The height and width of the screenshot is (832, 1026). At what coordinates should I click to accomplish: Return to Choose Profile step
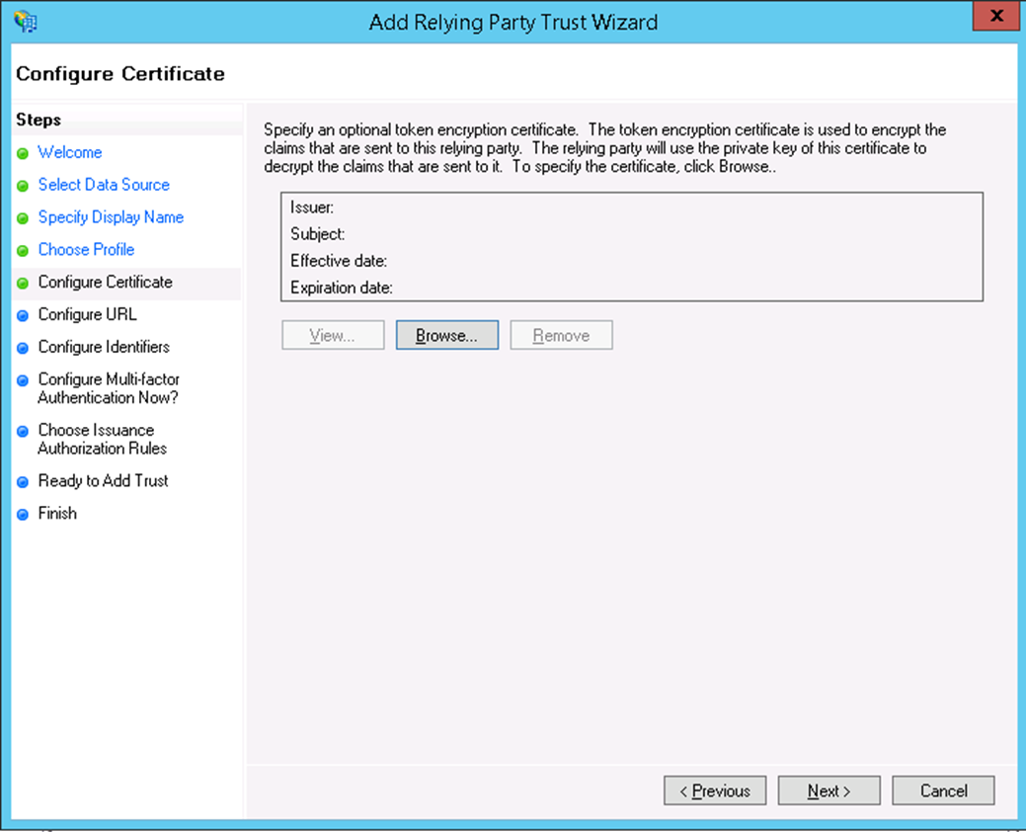coord(86,250)
